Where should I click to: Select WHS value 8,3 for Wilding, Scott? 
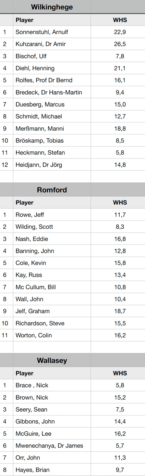click(x=120, y=227)
